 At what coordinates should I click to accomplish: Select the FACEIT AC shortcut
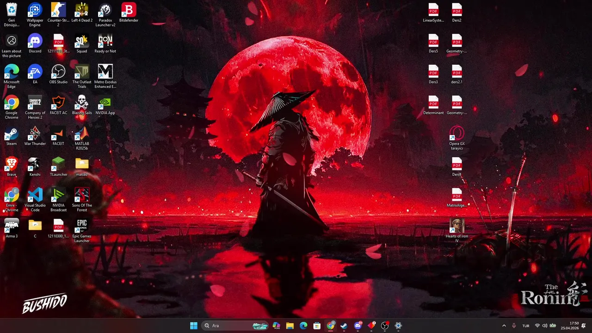click(x=58, y=105)
